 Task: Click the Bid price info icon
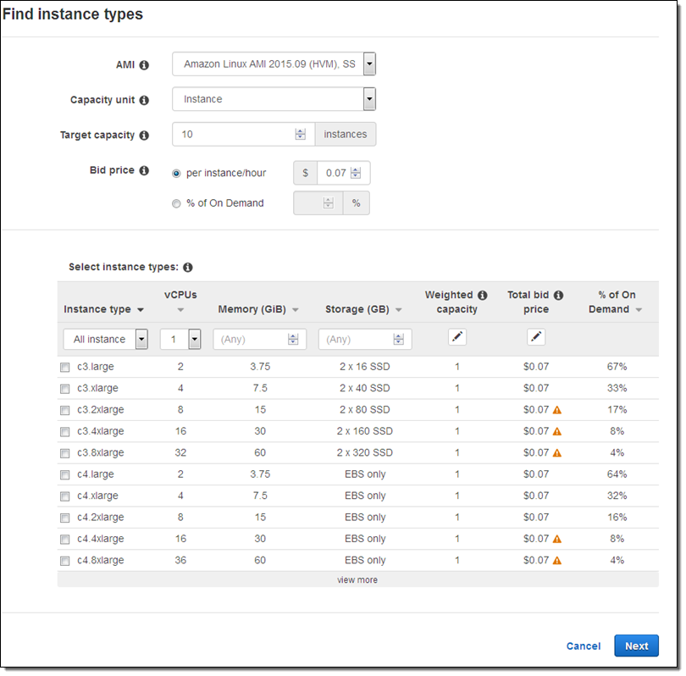[144, 171]
